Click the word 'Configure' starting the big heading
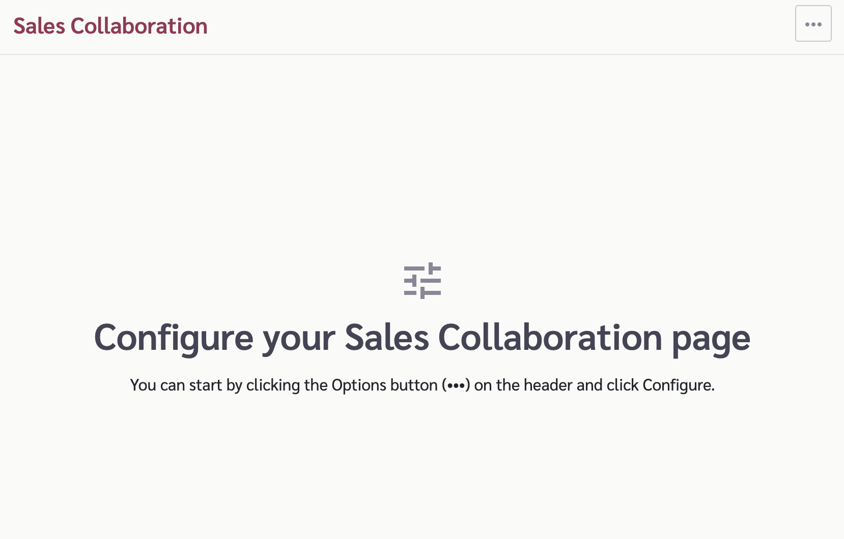 174,339
